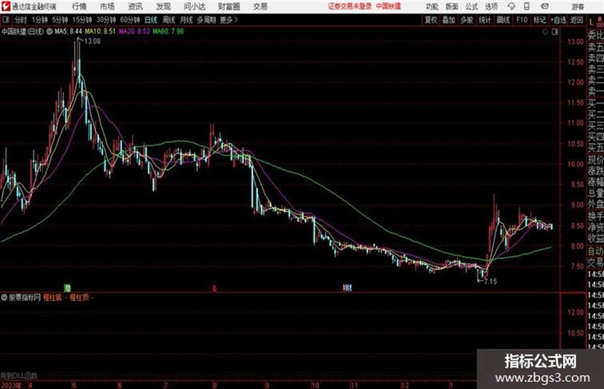The height and width of the screenshot is (389, 604).
Task: Toggle the right info panel icon
Action: pyautogui.click(x=555, y=31)
